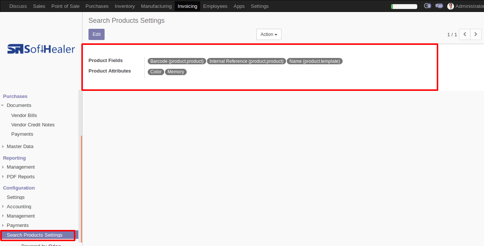The height and width of the screenshot is (246, 484).
Task: Open the Point of Sale menu
Action: pyautogui.click(x=65, y=6)
